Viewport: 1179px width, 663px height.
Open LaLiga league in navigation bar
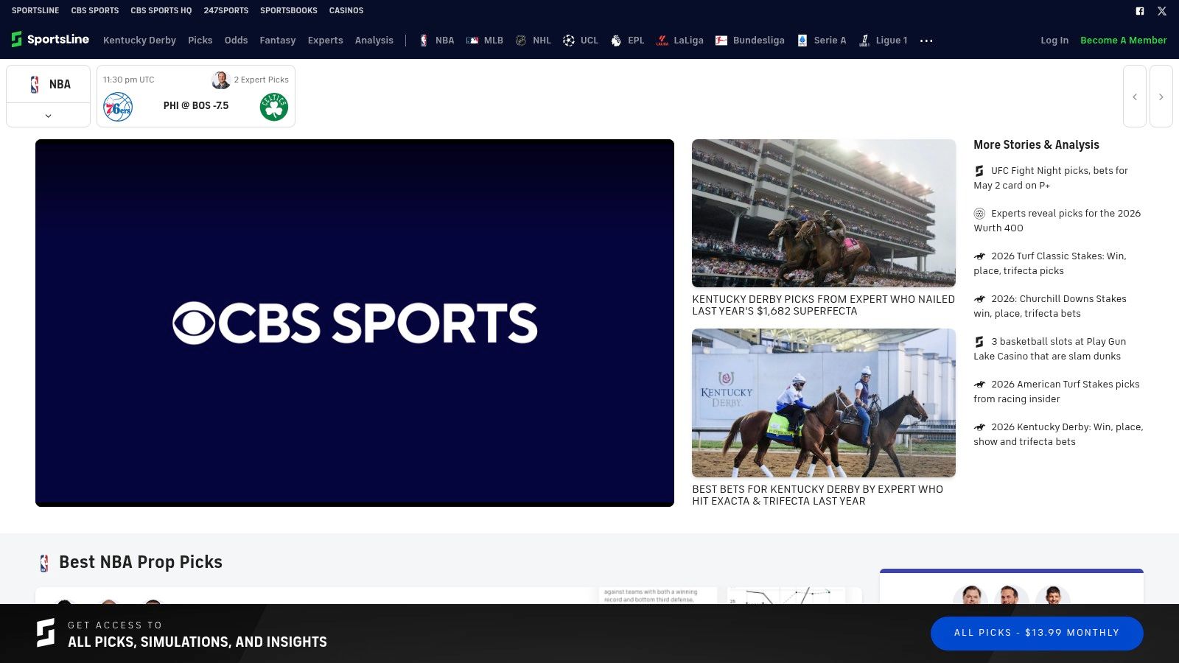pyautogui.click(x=680, y=41)
